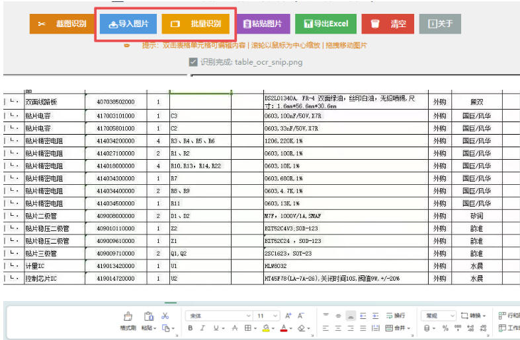Toggle Italic formatting
Image resolution: width=520 pixels, height=340 pixels.
[202, 328]
